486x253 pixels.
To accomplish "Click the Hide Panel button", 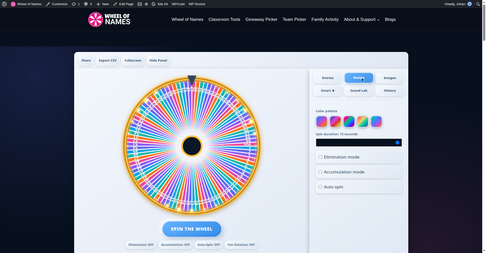I will click(x=158, y=60).
